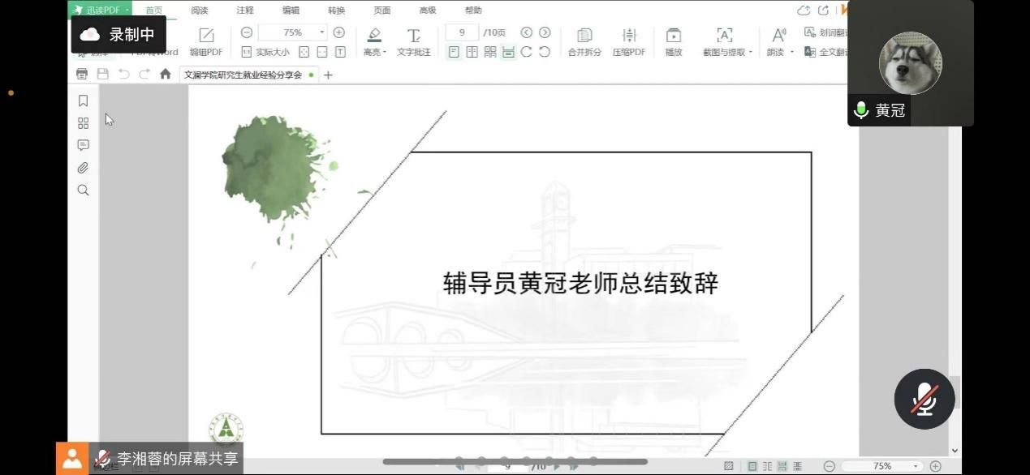The image size is (1030, 475).
Task: Toggle the muted microphone button
Action: point(924,399)
